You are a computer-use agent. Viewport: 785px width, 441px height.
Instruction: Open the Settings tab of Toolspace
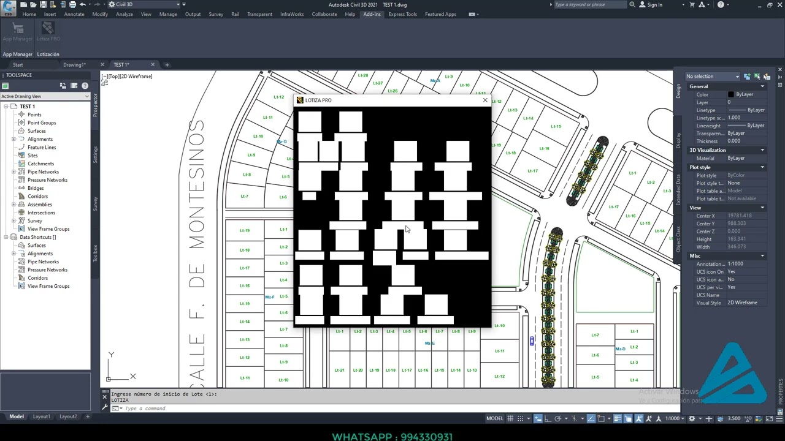(x=95, y=155)
